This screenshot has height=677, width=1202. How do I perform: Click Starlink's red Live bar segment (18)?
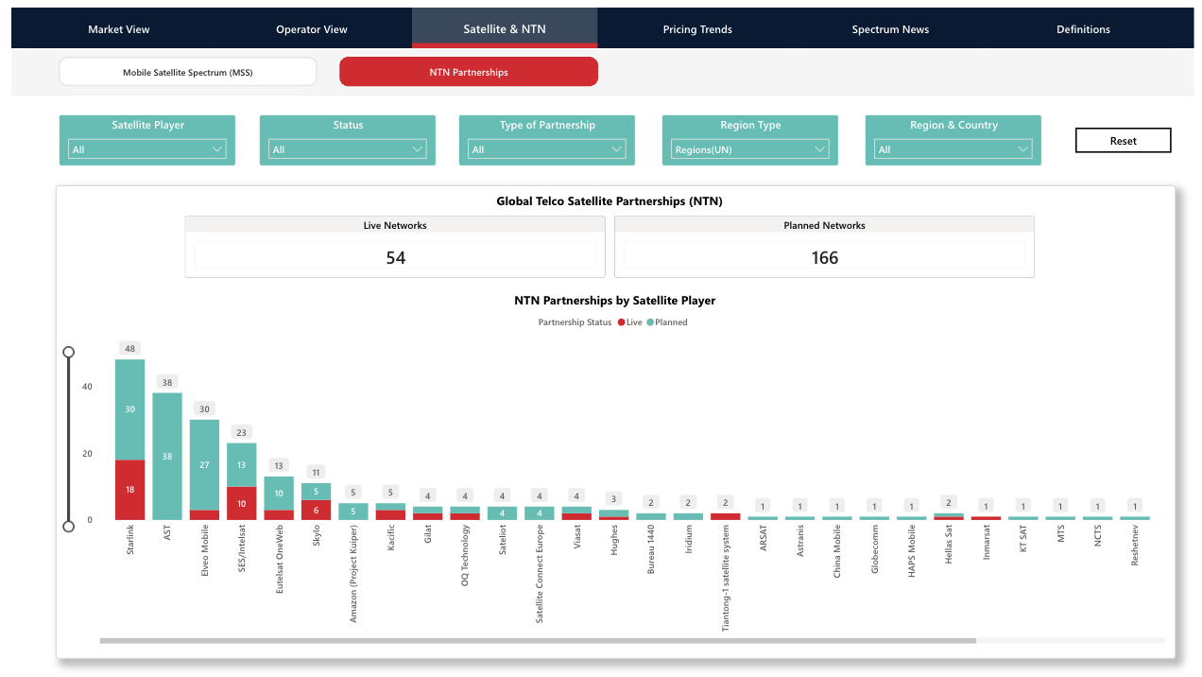(x=130, y=490)
